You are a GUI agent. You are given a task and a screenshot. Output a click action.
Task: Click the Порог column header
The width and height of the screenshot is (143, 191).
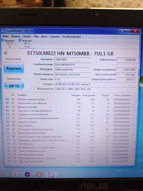(x=106, y=95)
